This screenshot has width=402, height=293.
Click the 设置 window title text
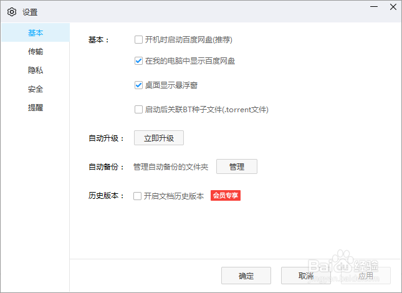(30, 12)
